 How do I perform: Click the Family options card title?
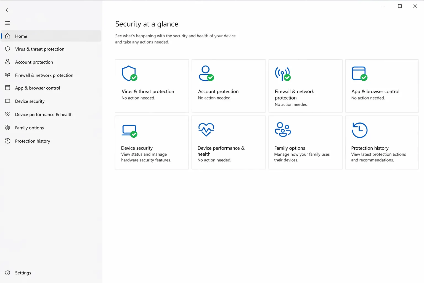pos(290,148)
